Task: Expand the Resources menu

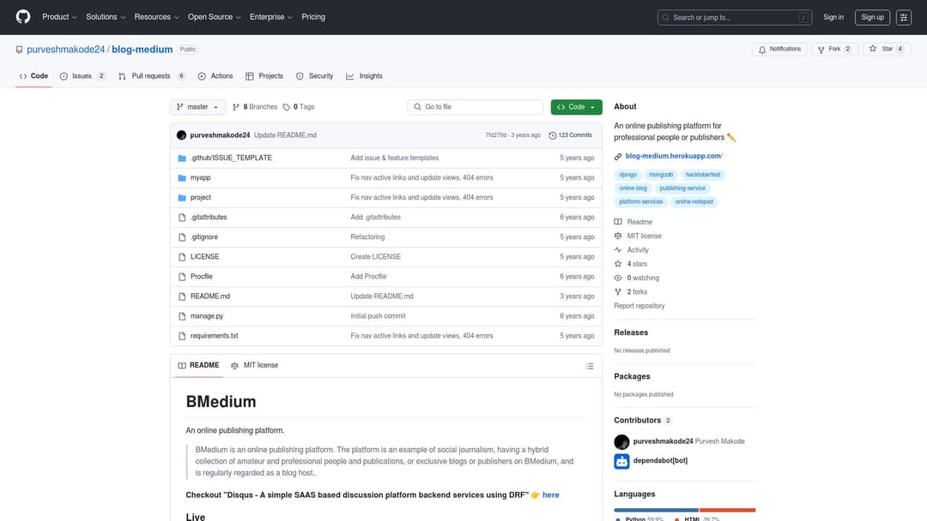Action: pyautogui.click(x=156, y=17)
